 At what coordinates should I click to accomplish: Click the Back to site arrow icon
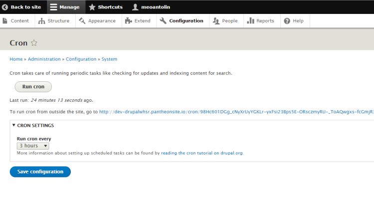[x=5, y=7]
